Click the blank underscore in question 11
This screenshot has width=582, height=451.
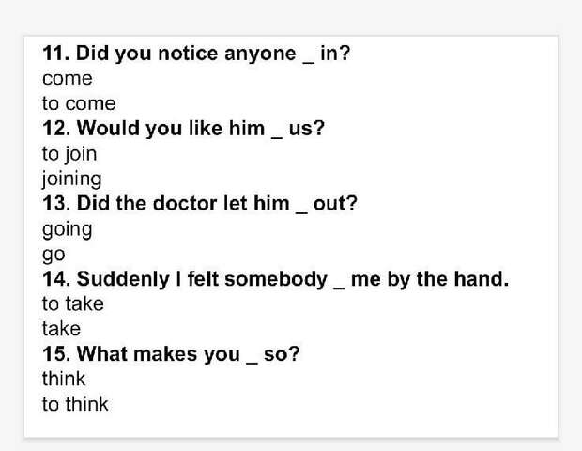click(x=308, y=62)
